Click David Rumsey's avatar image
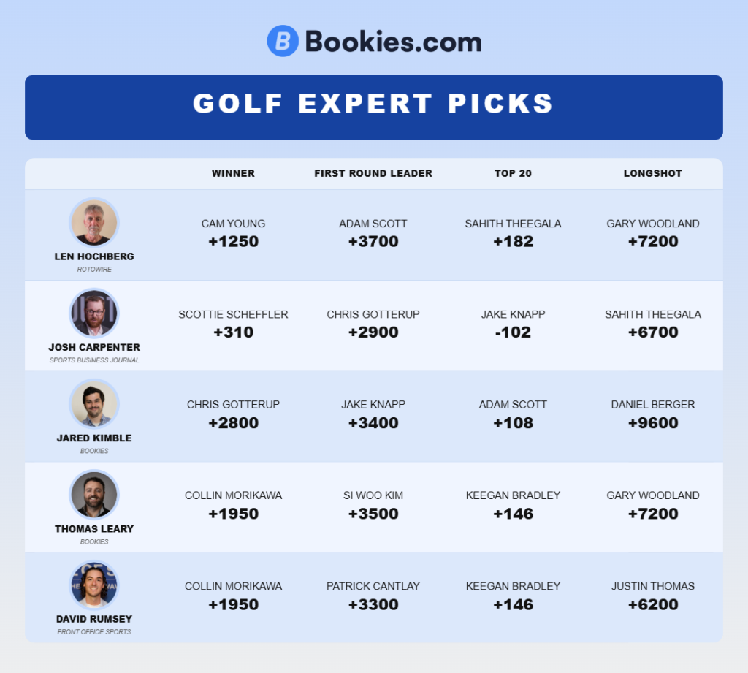748x673 pixels. tap(94, 585)
